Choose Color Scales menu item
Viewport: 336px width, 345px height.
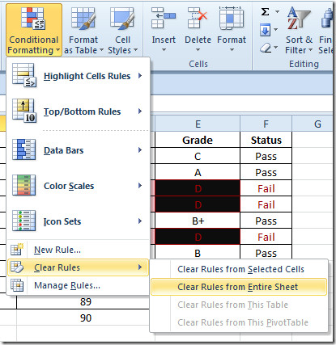(79, 186)
